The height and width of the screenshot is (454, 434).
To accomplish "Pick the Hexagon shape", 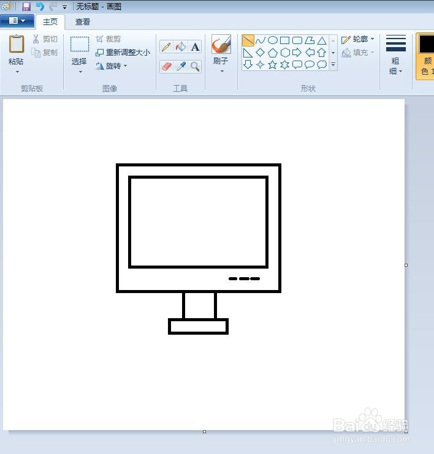I will (285, 53).
